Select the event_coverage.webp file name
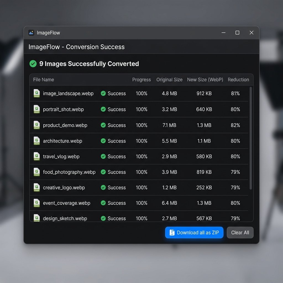Screen dimensions: 283x283 coord(67,203)
